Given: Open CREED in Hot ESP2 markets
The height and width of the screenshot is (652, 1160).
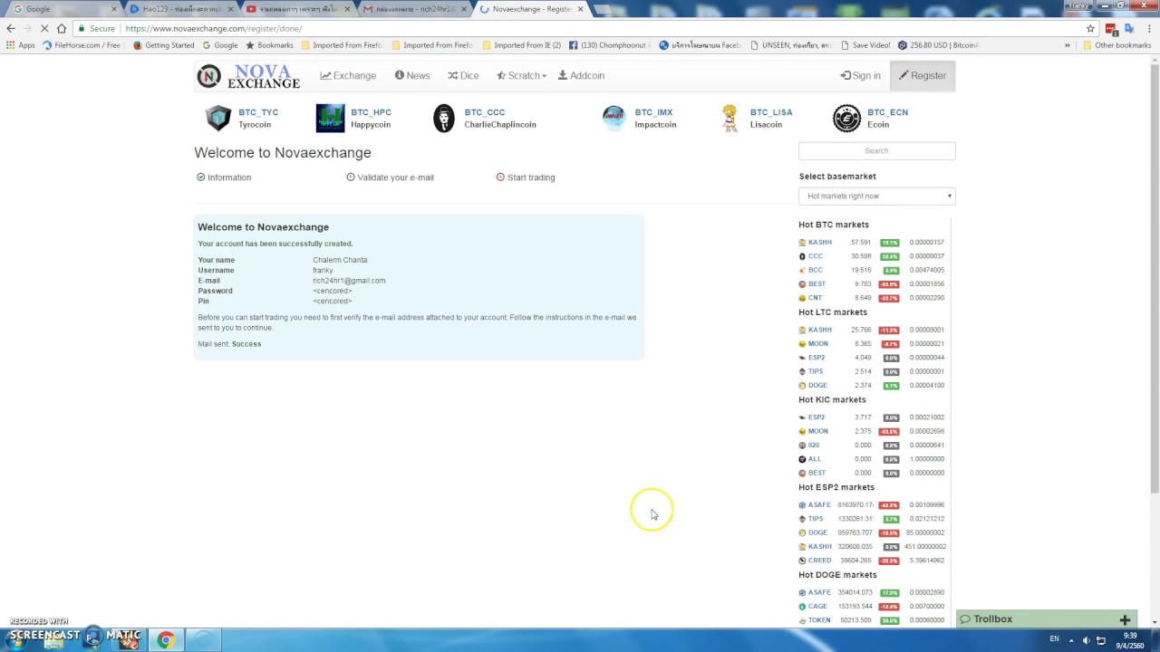Looking at the screenshot, I should [x=819, y=561].
